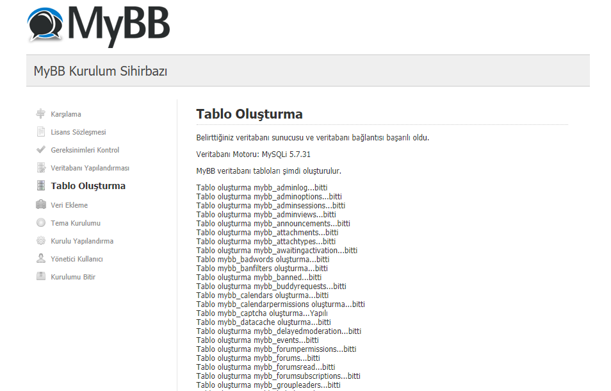Go to Kurulumu Bitir step
Image resolution: width=611 pixels, height=391 pixels.
pyautogui.click(x=73, y=277)
